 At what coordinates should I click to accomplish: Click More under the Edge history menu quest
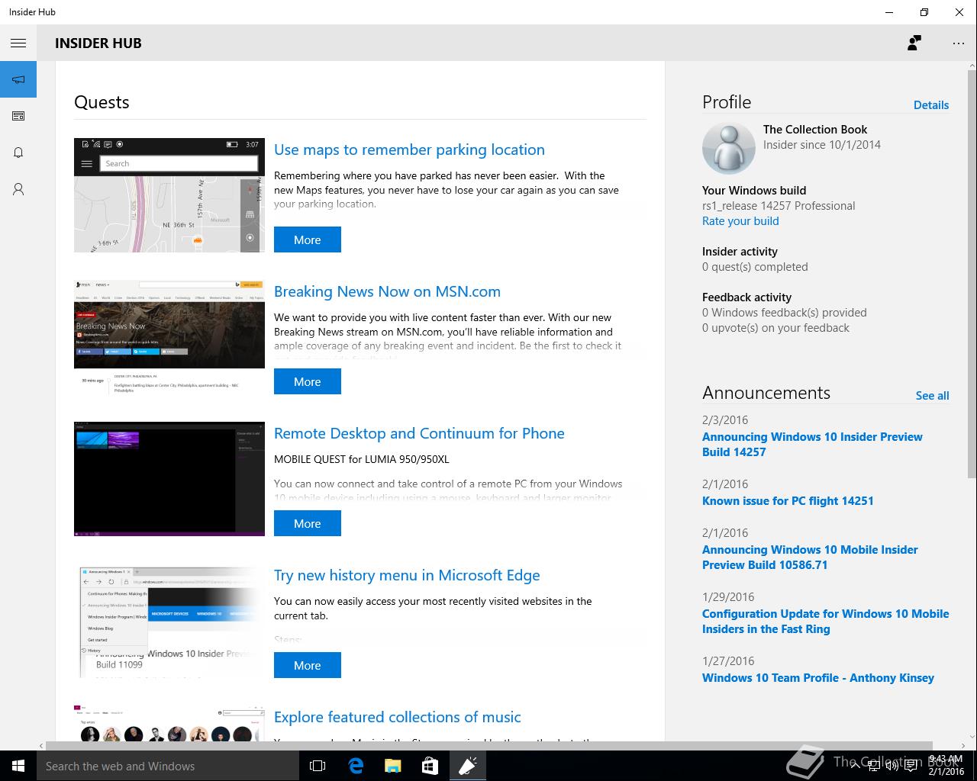click(308, 665)
